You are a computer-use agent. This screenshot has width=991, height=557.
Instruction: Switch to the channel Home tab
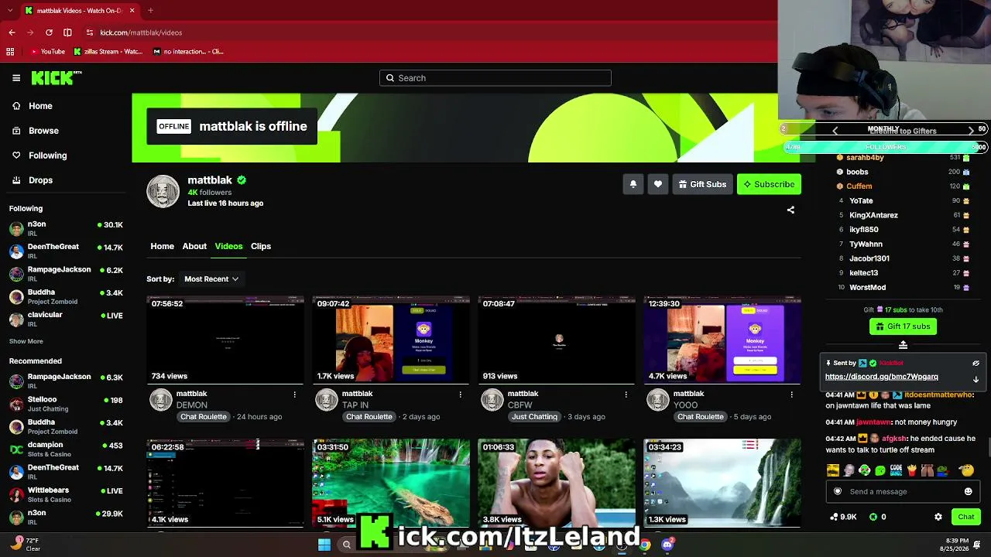[162, 246]
